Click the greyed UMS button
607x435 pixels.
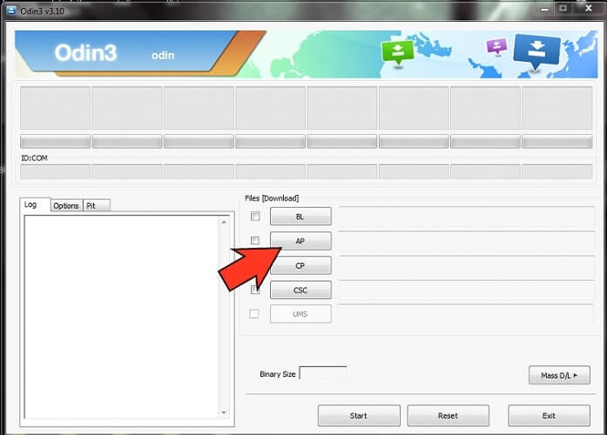(300, 313)
